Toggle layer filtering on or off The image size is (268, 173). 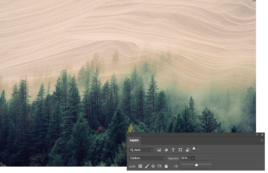click(x=194, y=149)
